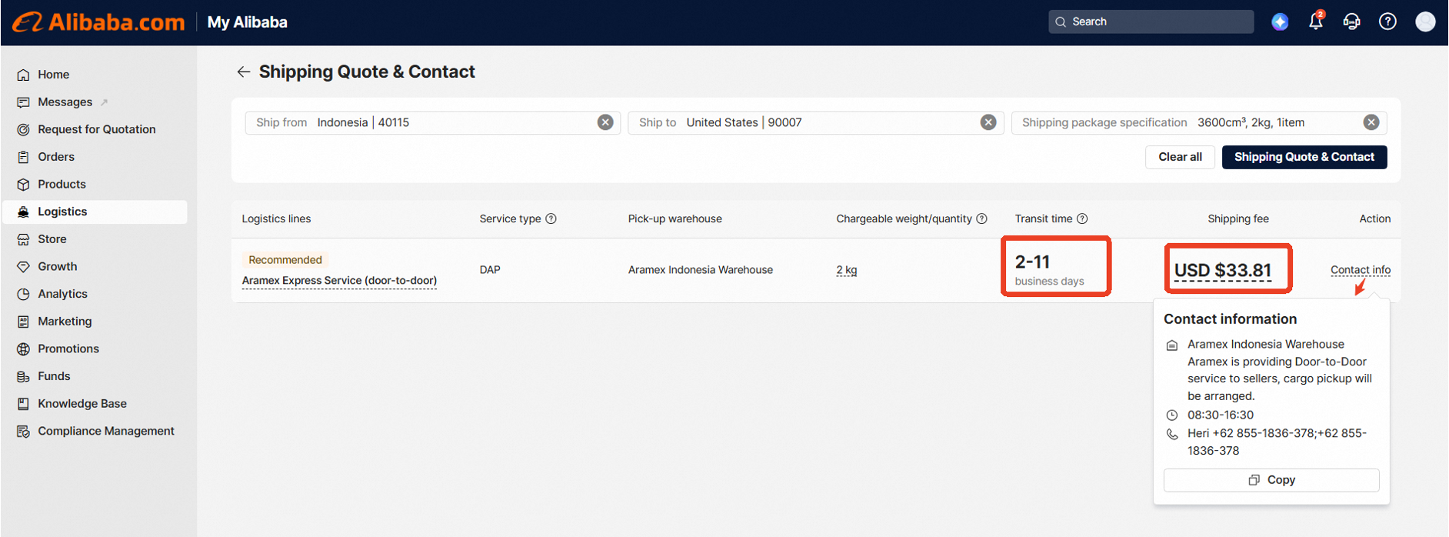Clear the Ship from field
The image size is (1449, 537).
coord(605,122)
